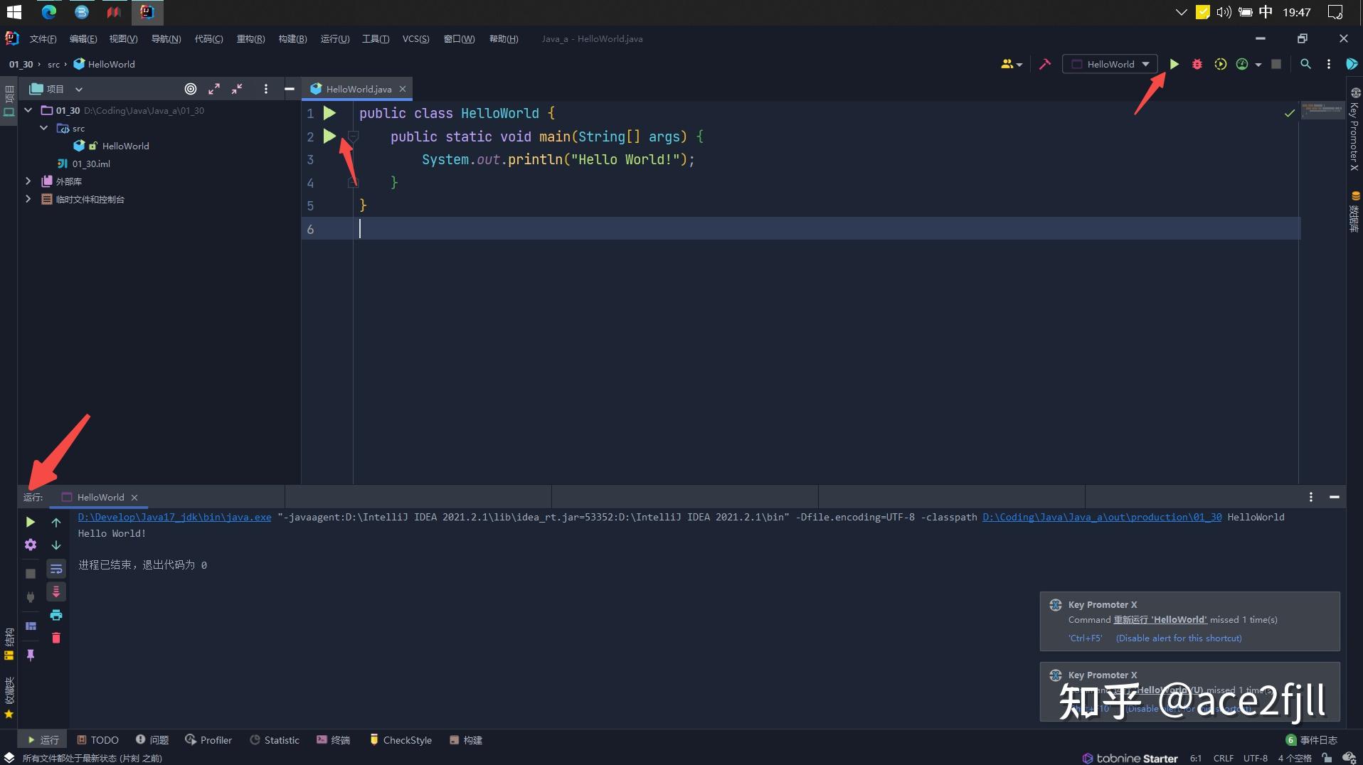Click the profiler gauge icon in toolbar
The image size is (1363, 765).
(x=1242, y=64)
